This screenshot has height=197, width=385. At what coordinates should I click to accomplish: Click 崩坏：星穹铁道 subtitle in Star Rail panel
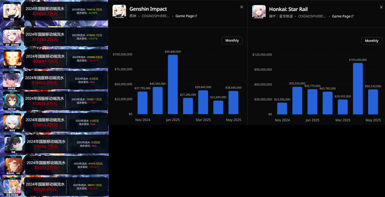coord(281,16)
